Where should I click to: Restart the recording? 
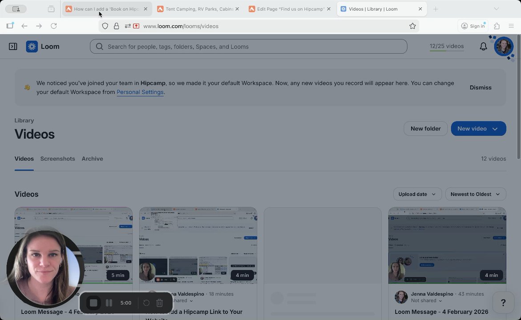[x=146, y=303]
